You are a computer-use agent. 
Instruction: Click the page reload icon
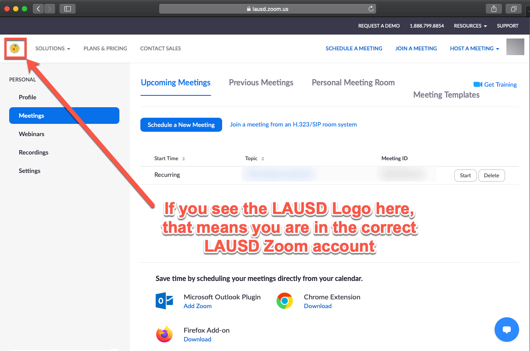coord(370,9)
